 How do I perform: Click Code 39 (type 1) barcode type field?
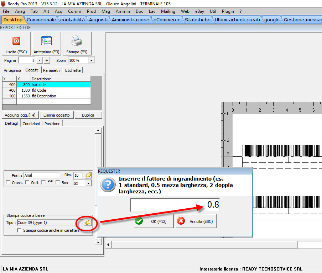pos(50,223)
